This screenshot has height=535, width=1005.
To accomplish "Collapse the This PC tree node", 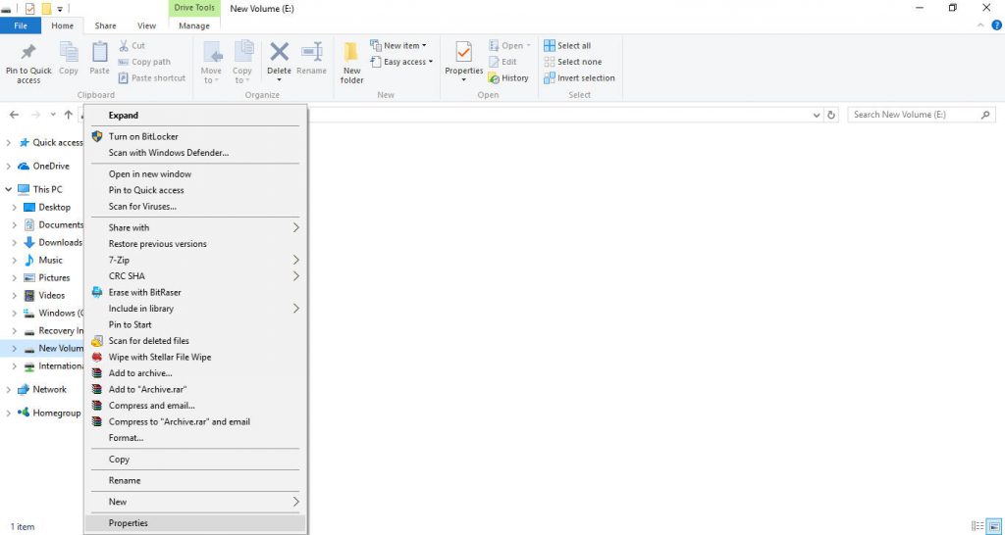I will coord(8,189).
